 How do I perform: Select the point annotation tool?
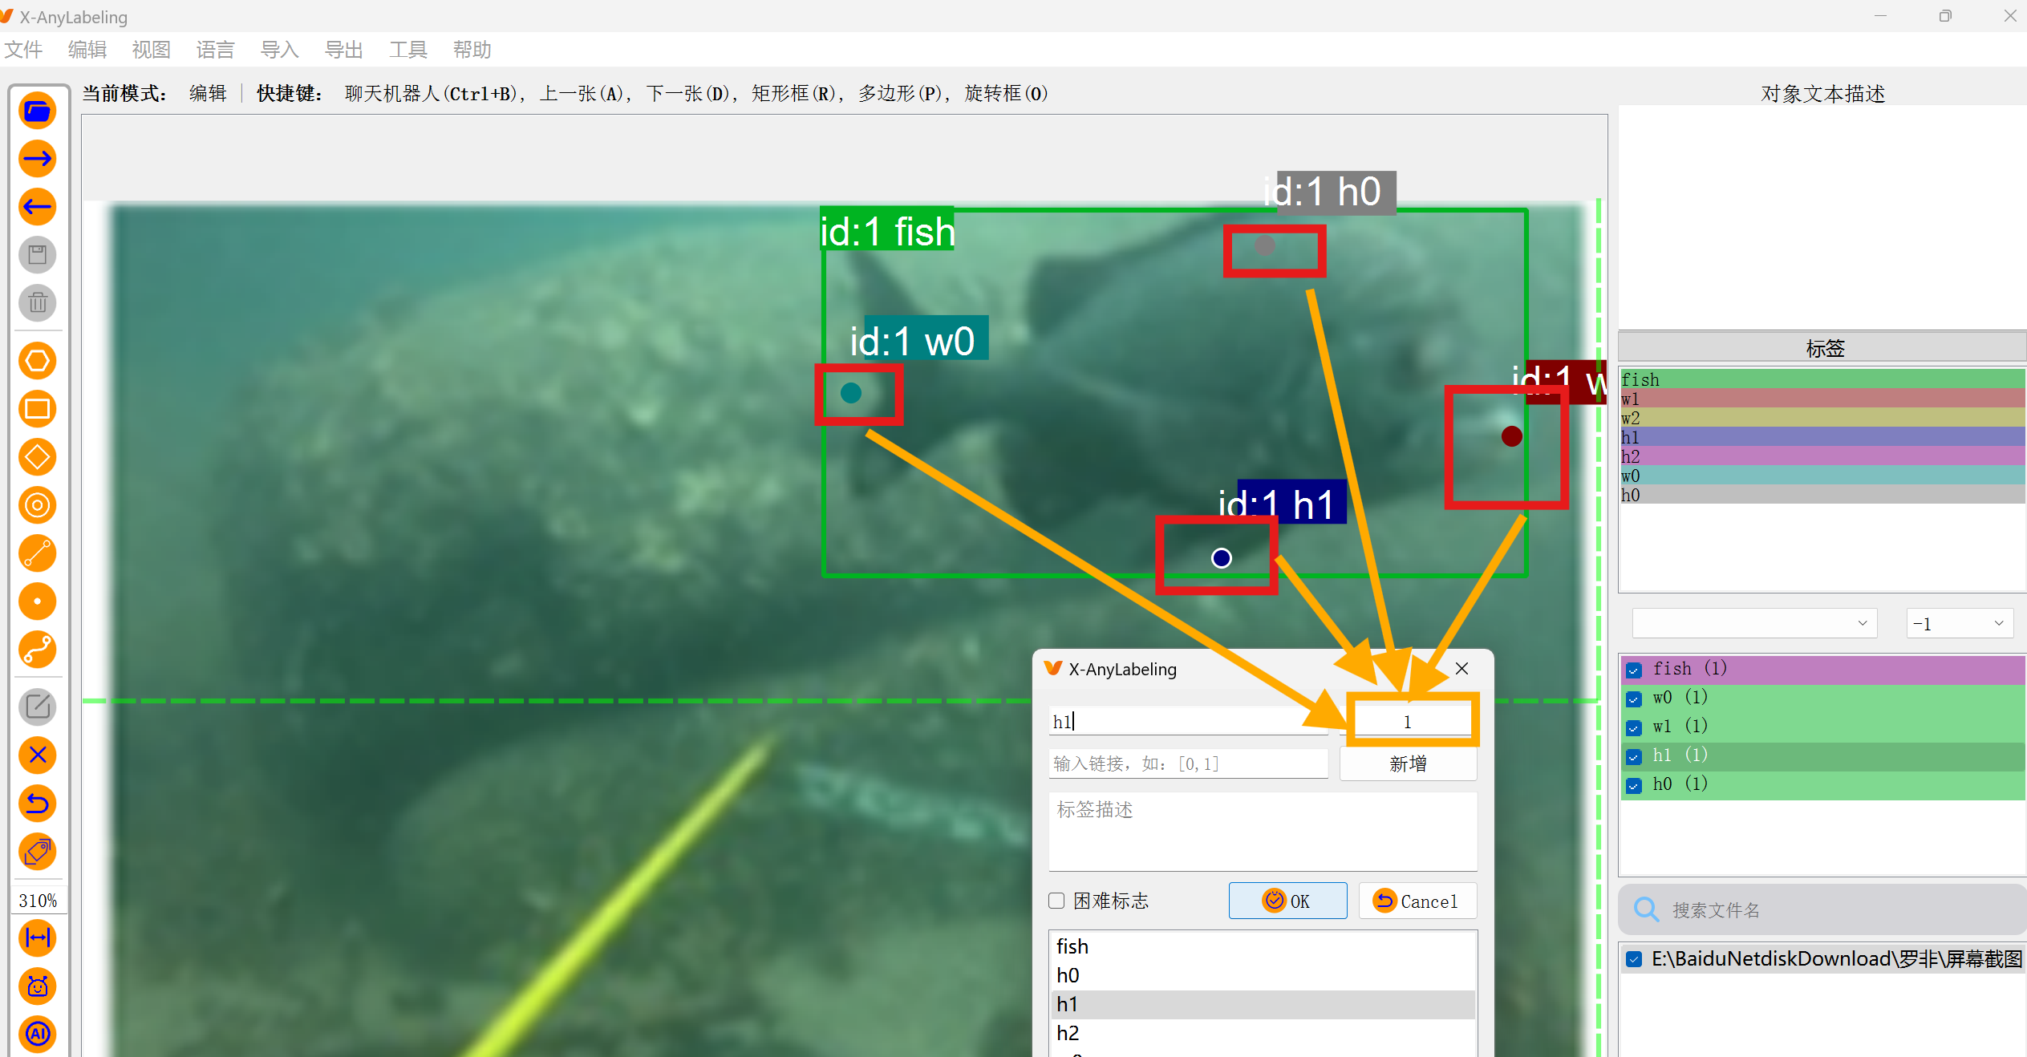[x=37, y=601]
